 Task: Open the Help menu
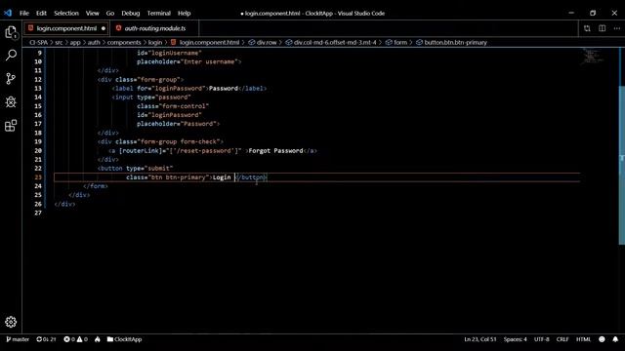[184, 13]
